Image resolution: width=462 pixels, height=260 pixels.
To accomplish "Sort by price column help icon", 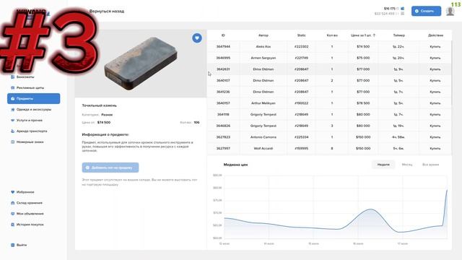I will tap(374, 35).
